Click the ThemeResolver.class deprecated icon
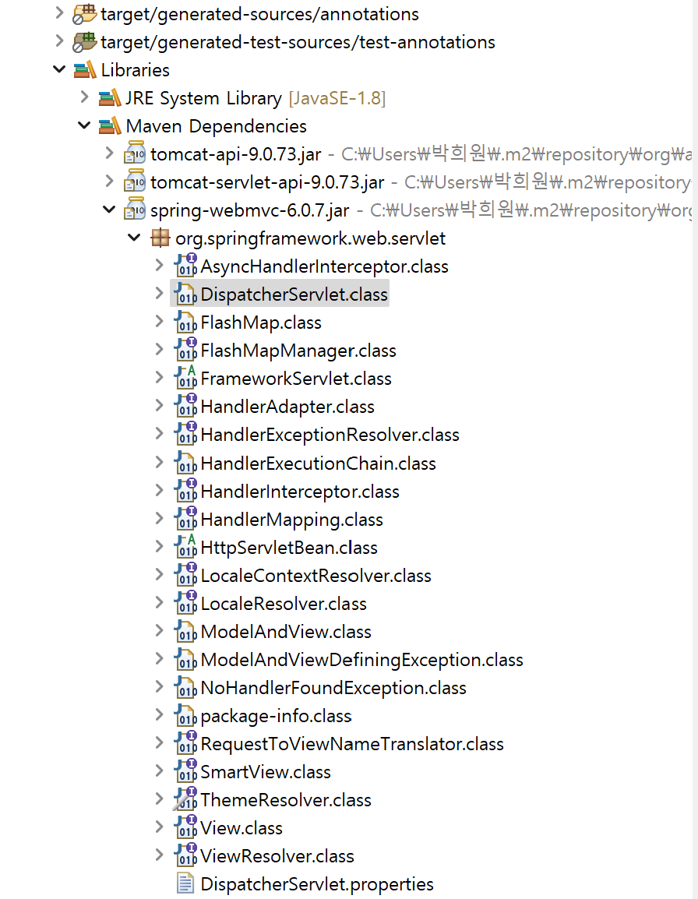This screenshot has height=899, width=698. point(185,800)
